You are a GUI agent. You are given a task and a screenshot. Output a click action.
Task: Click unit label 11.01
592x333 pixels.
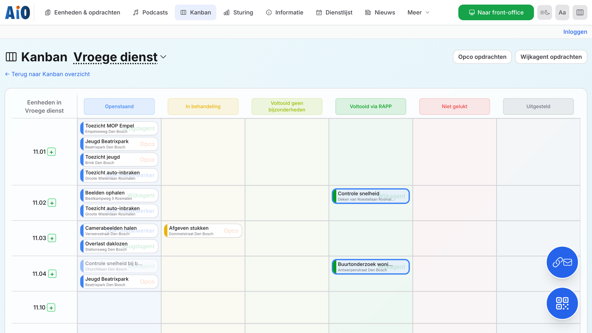click(x=39, y=152)
